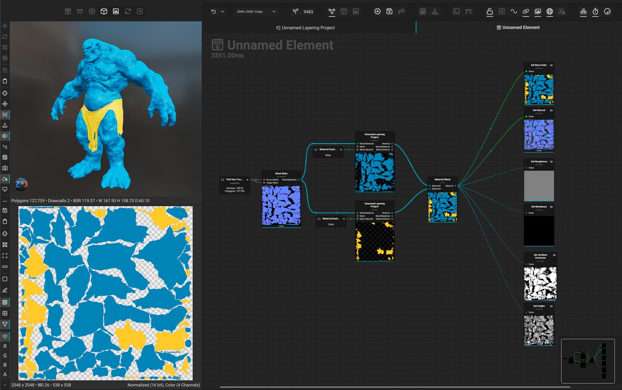Click the node graph view icon
Image resolution: width=622 pixels, height=390 pixels.
pyautogui.click(x=332, y=12)
